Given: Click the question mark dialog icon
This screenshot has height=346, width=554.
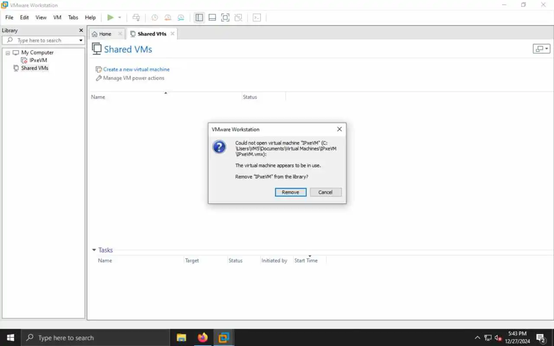Looking at the screenshot, I should [x=219, y=147].
